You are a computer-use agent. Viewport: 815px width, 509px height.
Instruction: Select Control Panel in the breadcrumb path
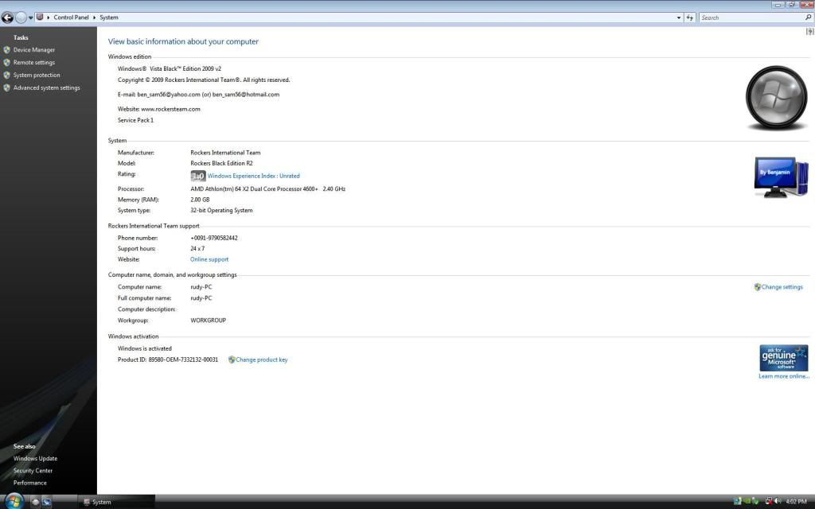pyautogui.click(x=71, y=17)
